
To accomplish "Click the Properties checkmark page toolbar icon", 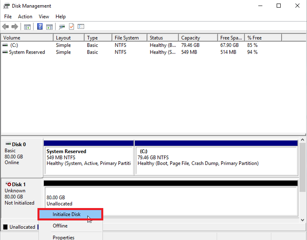I will (71, 27).
